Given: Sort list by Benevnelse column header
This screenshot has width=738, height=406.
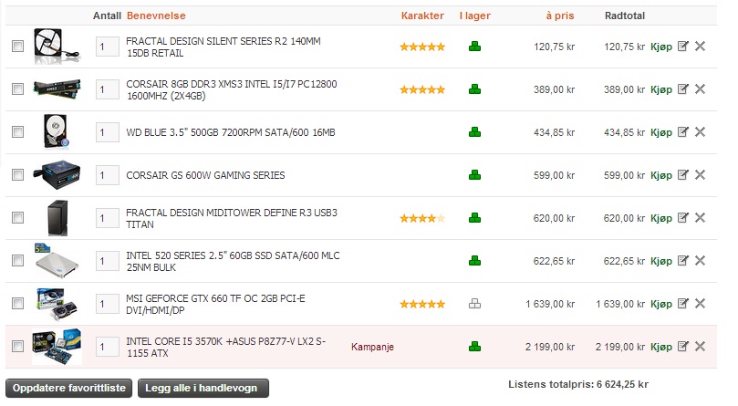Looking at the screenshot, I should tap(156, 16).
